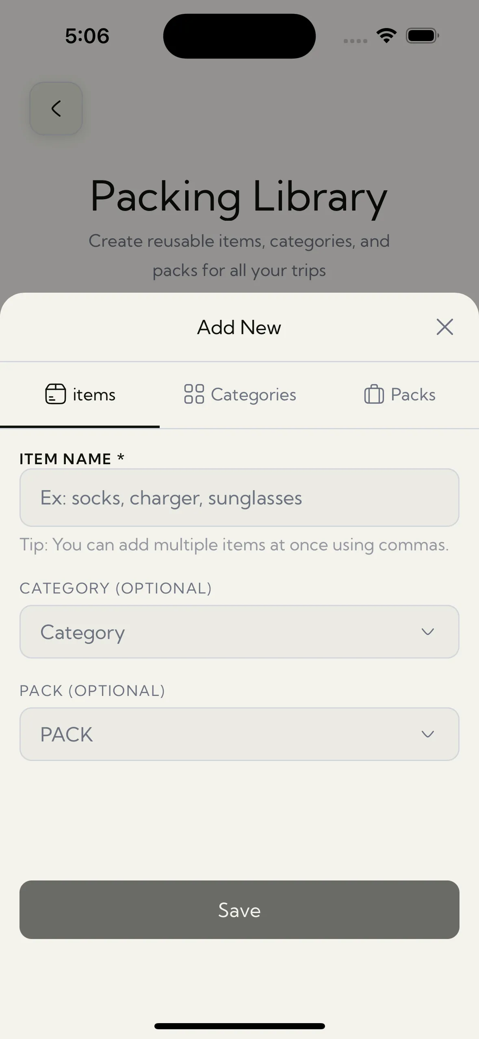
Task: Expand the Category chevron arrow
Action: pyautogui.click(x=427, y=632)
